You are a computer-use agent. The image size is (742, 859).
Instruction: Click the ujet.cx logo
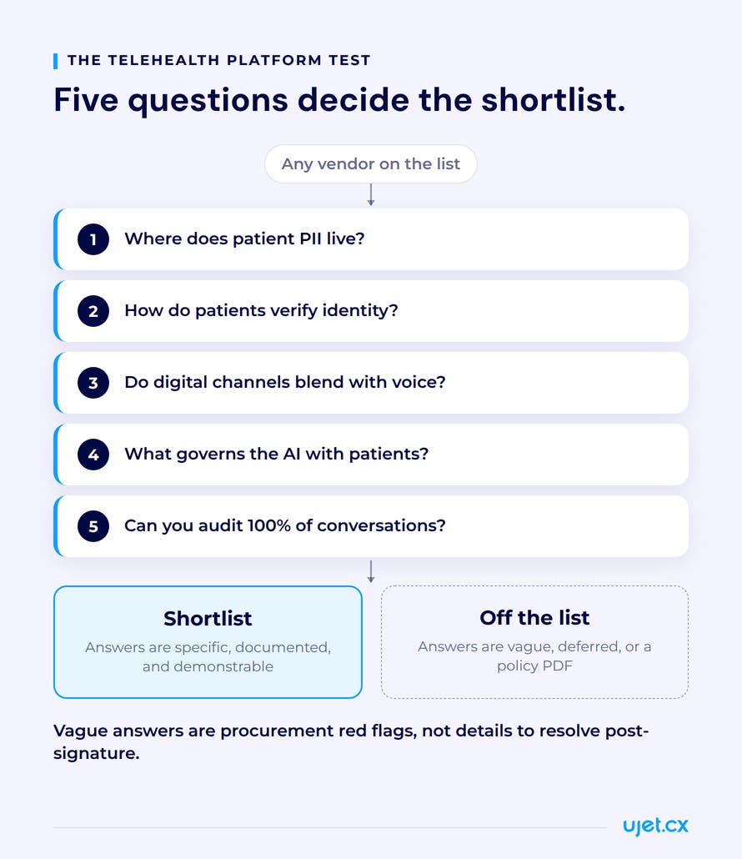pos(655,826)
